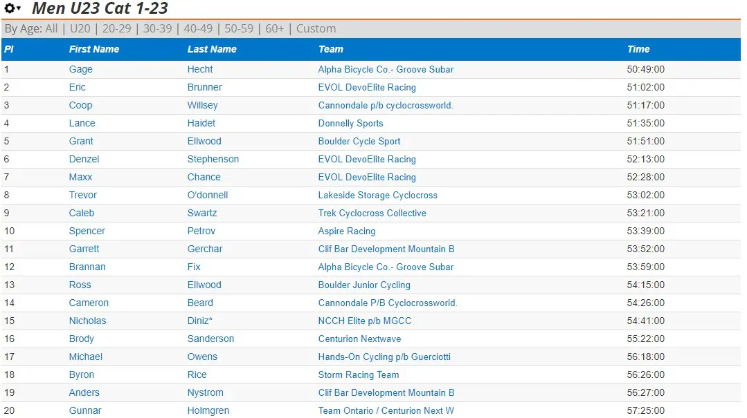Filter results by 50-59 age group
The width and height of the screenshot is (747, 418).
pyautogui.click(x=239, y=28)
